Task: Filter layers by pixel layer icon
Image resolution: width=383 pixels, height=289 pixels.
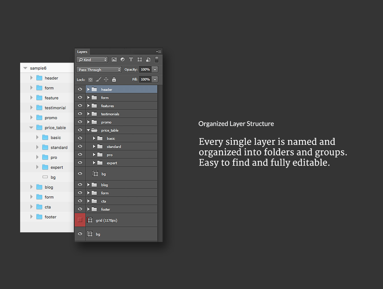Action: coord(114,59)
